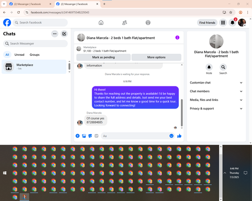Show hidden system tray icons chevron

click(x=225, y=173)
